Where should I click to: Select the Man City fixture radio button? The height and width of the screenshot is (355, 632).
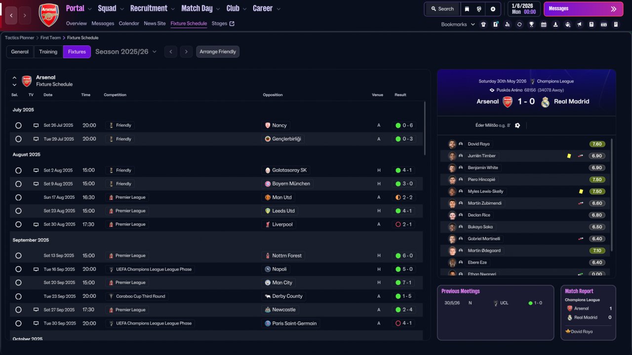18,283
